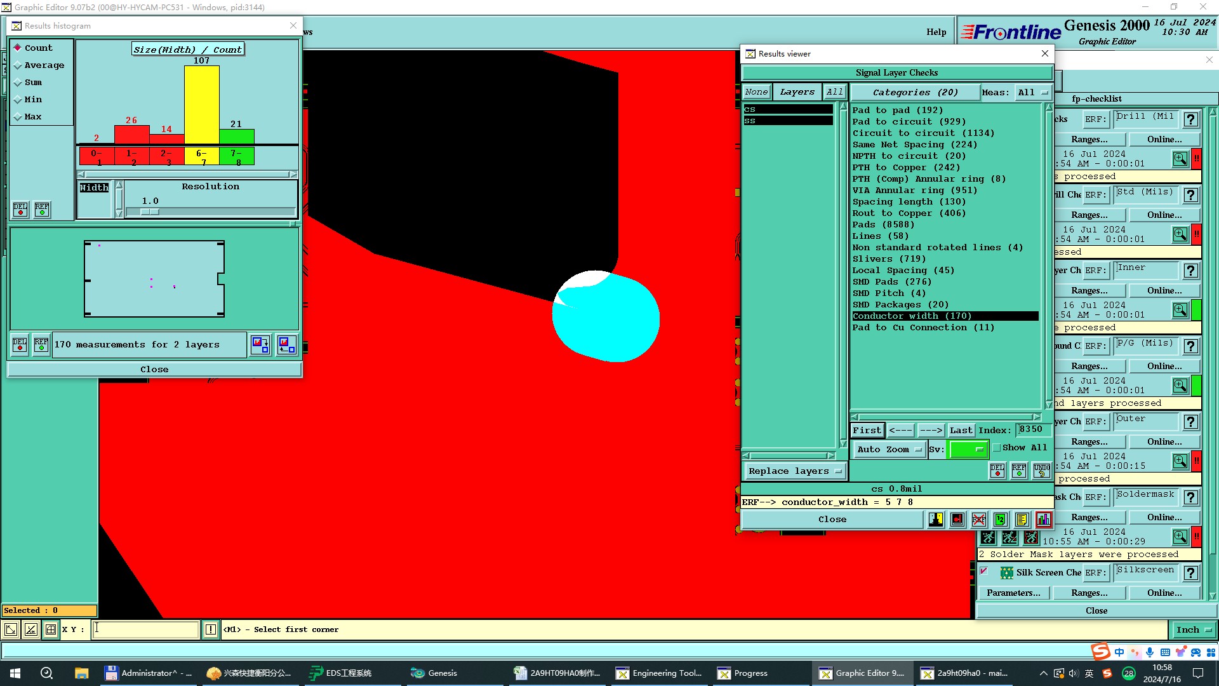Click REF icon in histogram top panel
This screenshot has height=686, width=1219.
pos(42,210)
